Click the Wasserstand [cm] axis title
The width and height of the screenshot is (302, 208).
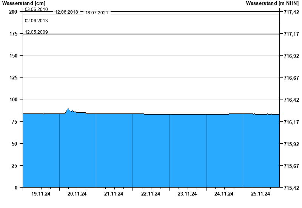pyautogui.click(x=23, y=3)
